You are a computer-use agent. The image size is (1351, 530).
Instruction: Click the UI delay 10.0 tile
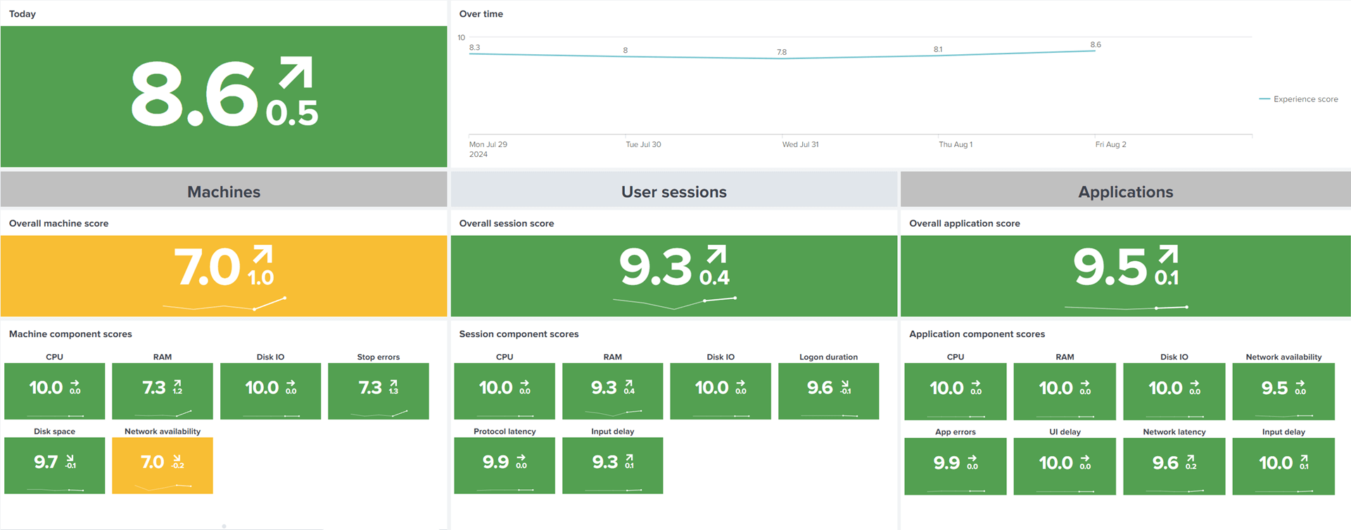[1065, 466]
